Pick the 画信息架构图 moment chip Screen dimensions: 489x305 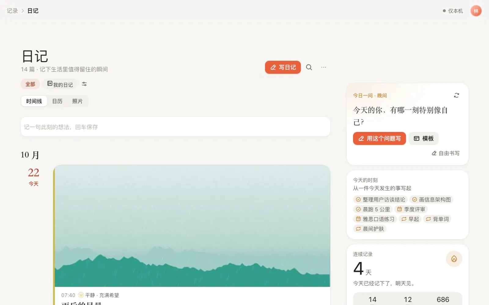(x=431, y=200)
